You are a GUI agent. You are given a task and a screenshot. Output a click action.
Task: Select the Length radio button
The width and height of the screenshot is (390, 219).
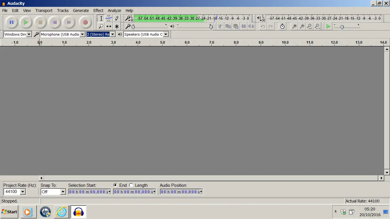point(131,185)
